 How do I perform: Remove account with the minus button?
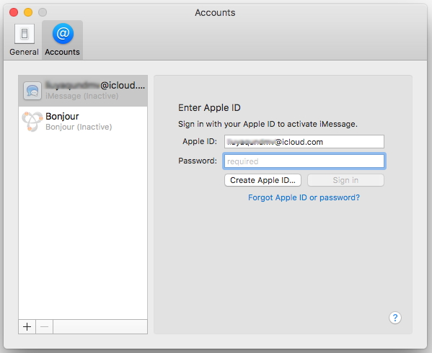[44, 326]
